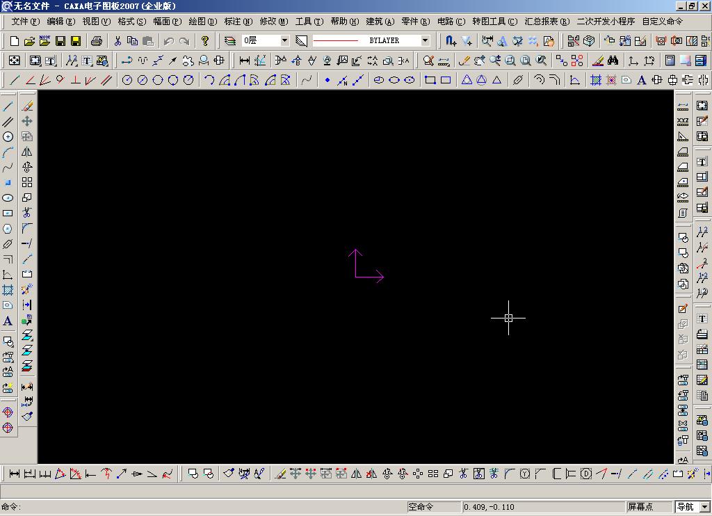Click the red crosshair icon at bottom of left toolbar
Image resolution: width=712 pixels, height=516 pixels.
click(x=8, y=428)
